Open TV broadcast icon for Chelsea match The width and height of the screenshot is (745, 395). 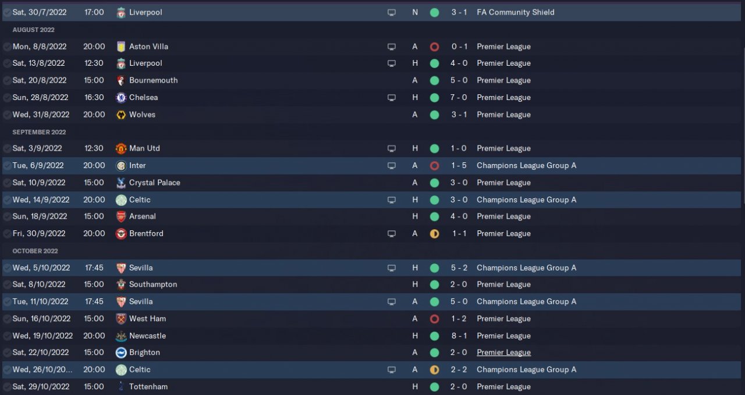click(392, 98)
